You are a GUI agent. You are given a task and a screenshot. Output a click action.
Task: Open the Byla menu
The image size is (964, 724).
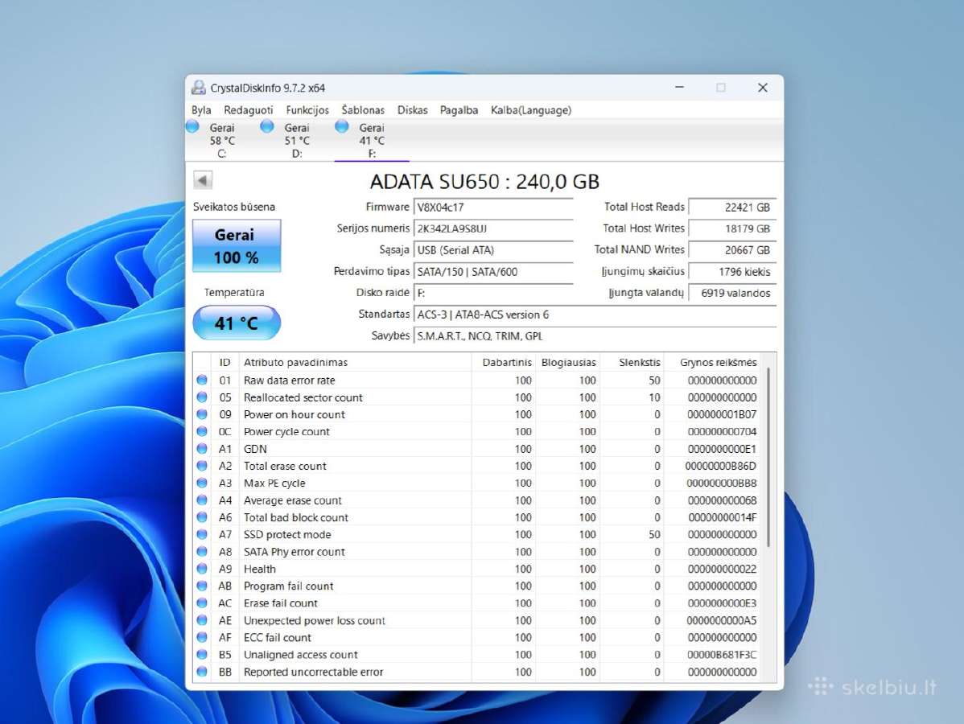click(x=201, y=110)
